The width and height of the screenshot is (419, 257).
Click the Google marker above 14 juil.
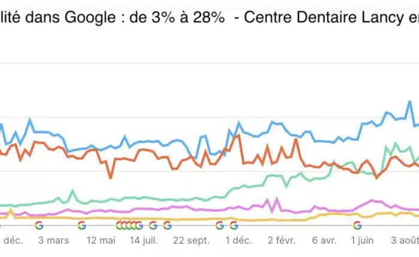click(x=139, y=225)
